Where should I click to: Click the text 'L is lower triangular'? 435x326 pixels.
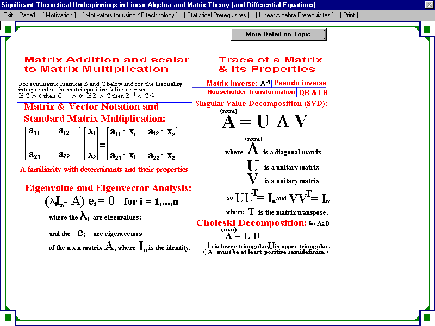coord(237,246)
